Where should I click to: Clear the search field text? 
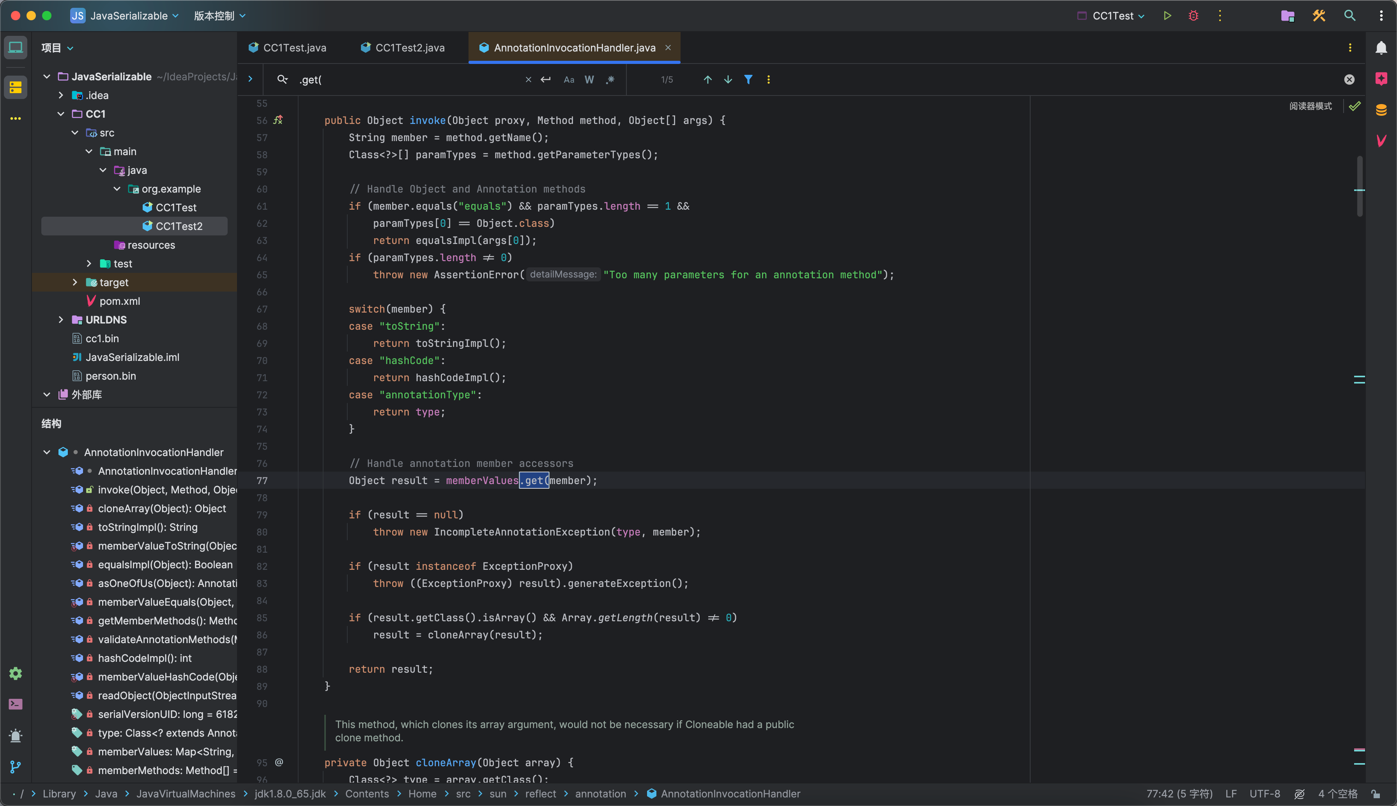click(528, 80)
